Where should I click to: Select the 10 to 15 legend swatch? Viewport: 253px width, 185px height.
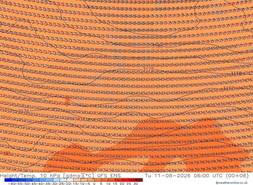112,180
